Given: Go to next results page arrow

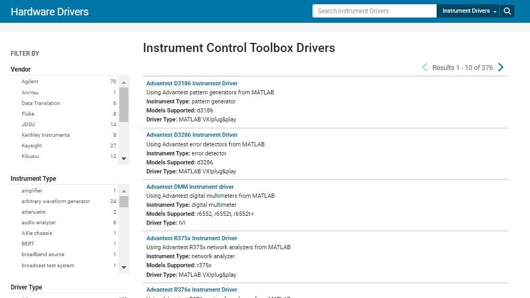Looking at the screenshot, I should (501, 67).
